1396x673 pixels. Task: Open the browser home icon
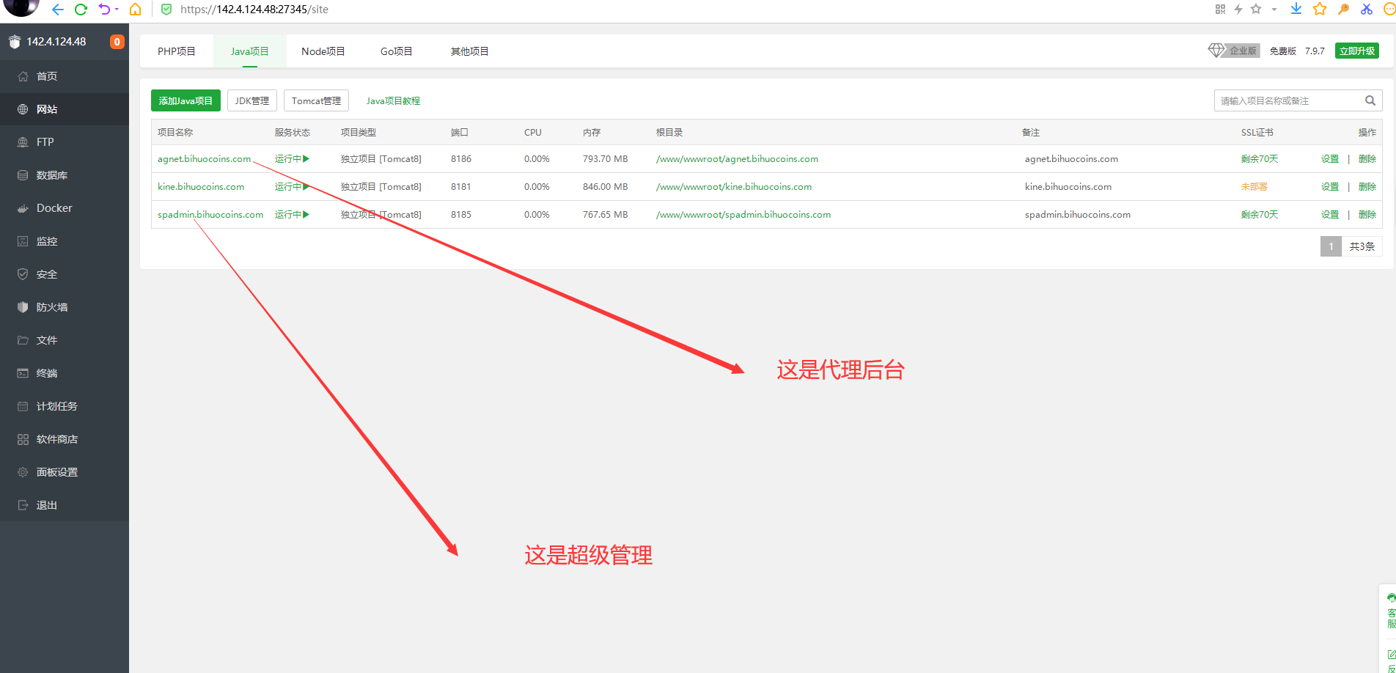[135, 10]
